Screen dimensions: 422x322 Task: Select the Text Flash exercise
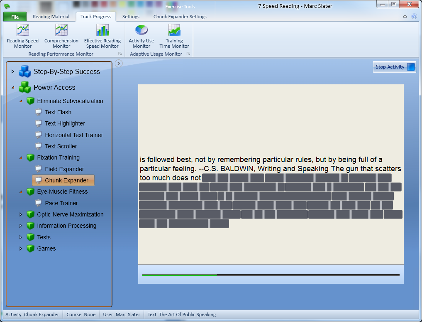pos(58,112)
